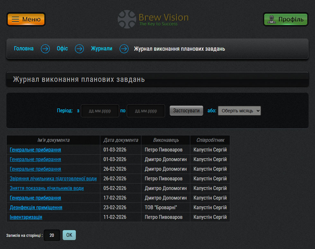
Task: Open Зняття показань лічильників води link
Action: coord(47,188)
